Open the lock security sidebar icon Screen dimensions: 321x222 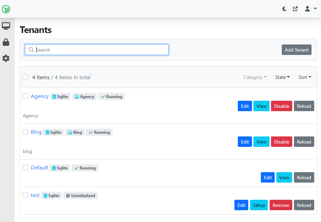pos(6,42)
